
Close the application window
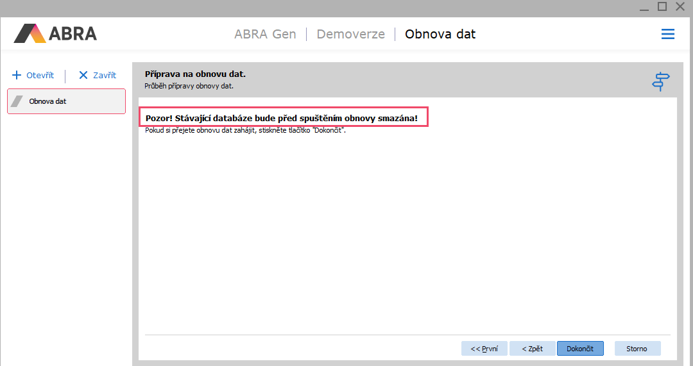pos(680,6)
